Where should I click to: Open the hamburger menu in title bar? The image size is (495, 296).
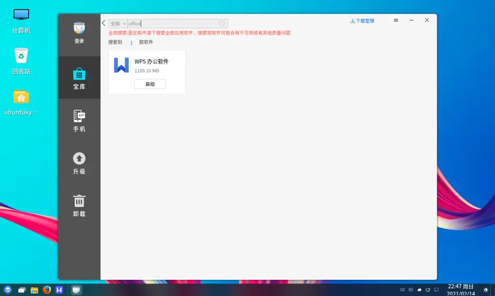(x=396, y=20)
